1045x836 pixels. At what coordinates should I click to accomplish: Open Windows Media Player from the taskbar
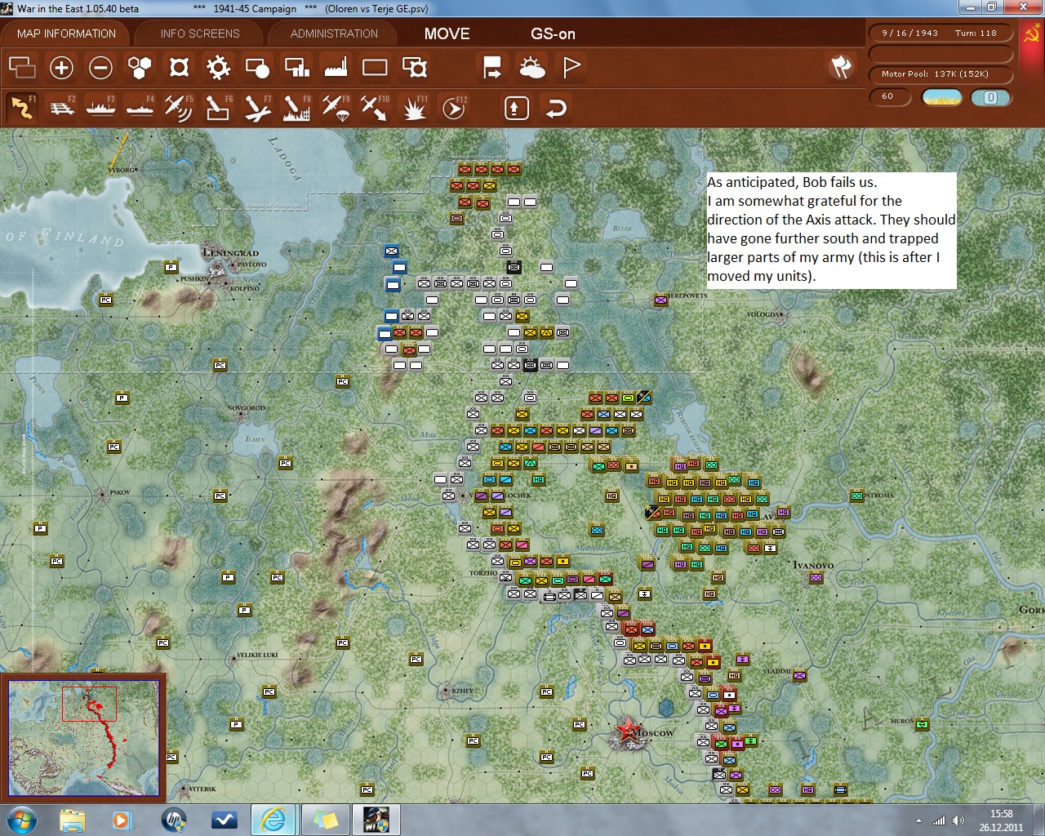click(122, 820)
